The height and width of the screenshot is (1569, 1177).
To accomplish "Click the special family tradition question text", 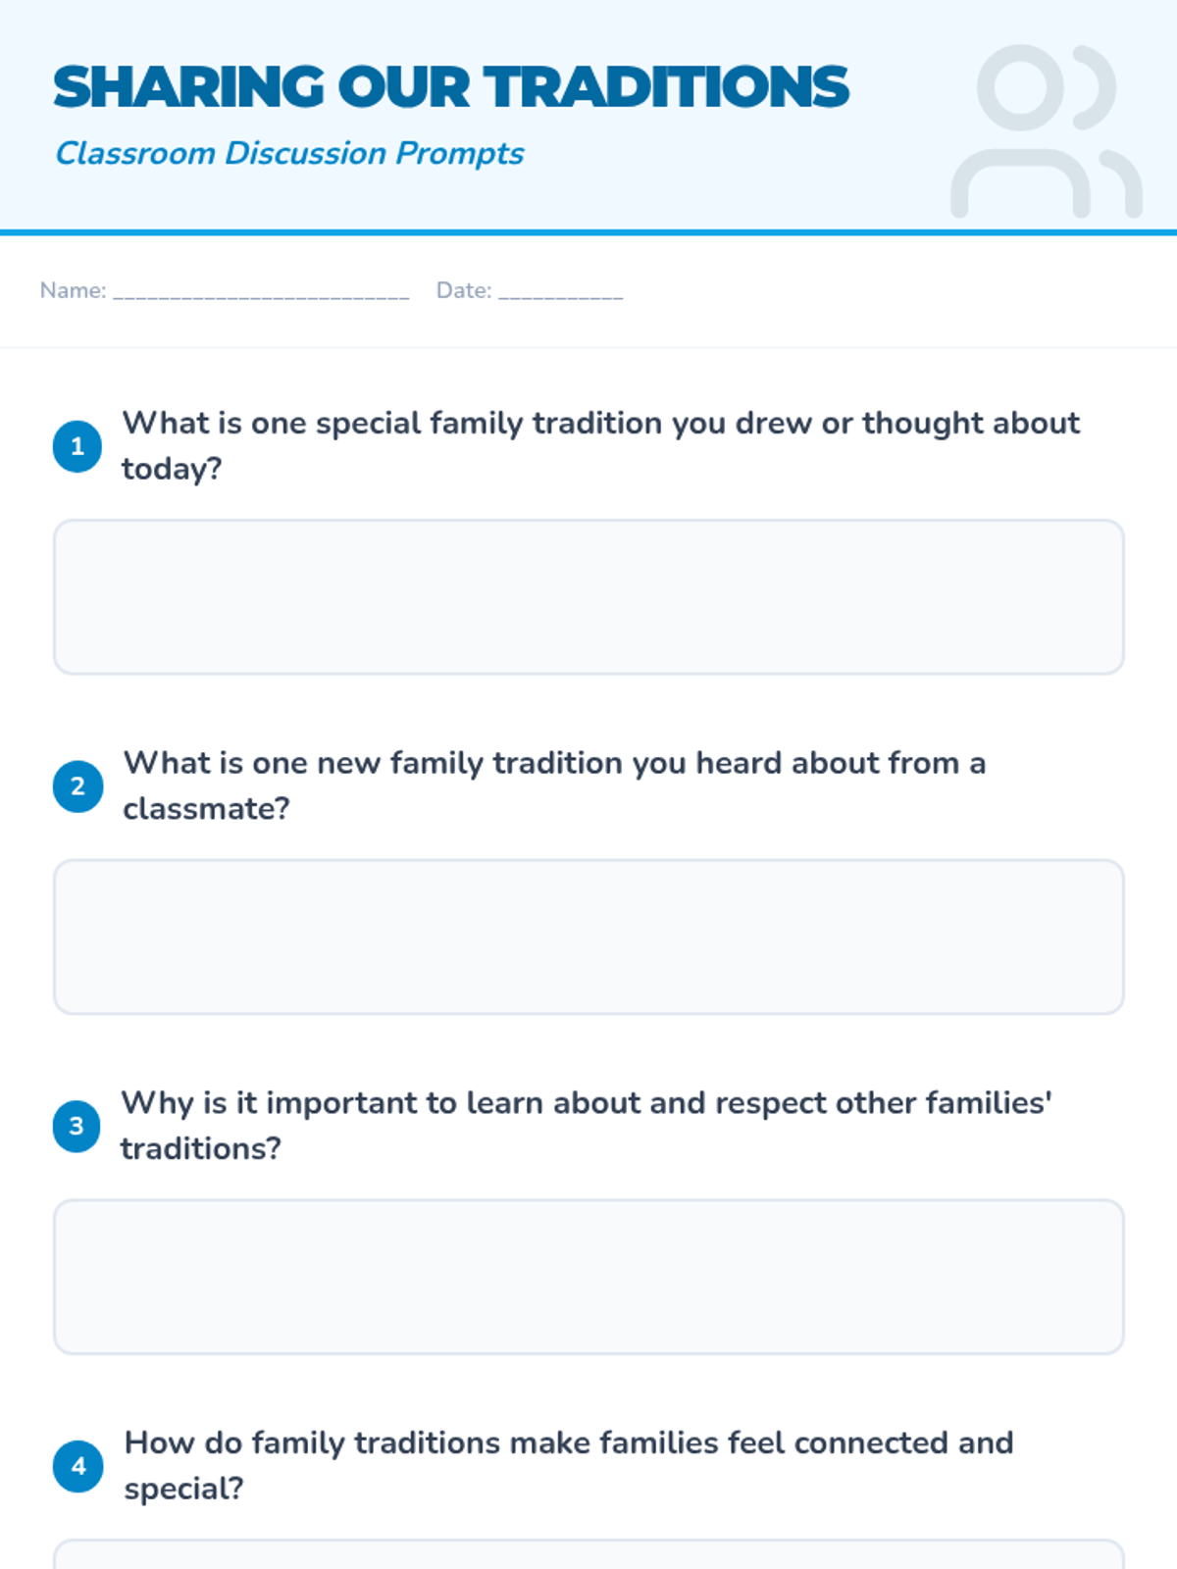I will (x=600, y=445).
